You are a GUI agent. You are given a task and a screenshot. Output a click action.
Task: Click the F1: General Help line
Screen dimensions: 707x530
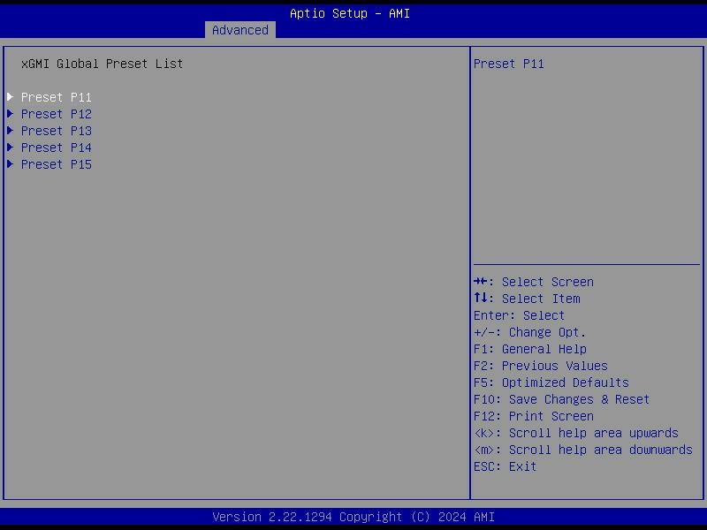[529, 349]
